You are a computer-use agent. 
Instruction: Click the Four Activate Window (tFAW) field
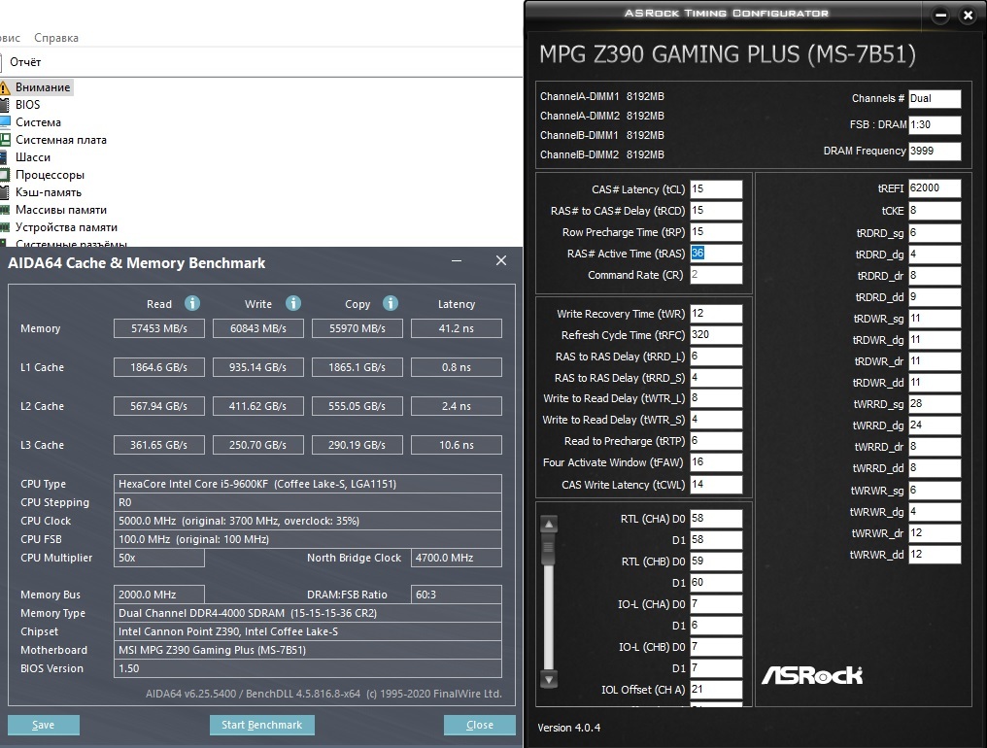pyautogui.click(x=716, y=462)
